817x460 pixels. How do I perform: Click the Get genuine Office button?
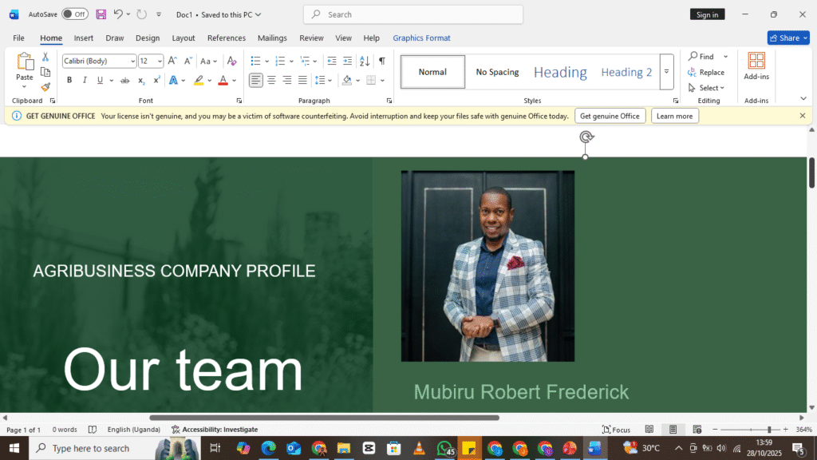(610, 116)
